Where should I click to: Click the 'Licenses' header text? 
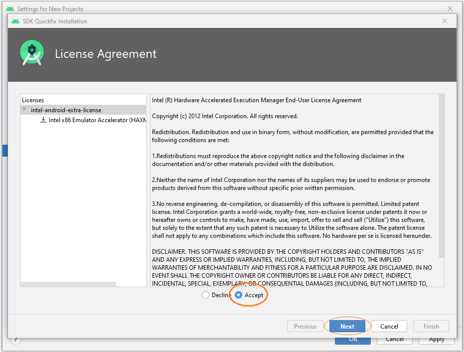point(33,100)
